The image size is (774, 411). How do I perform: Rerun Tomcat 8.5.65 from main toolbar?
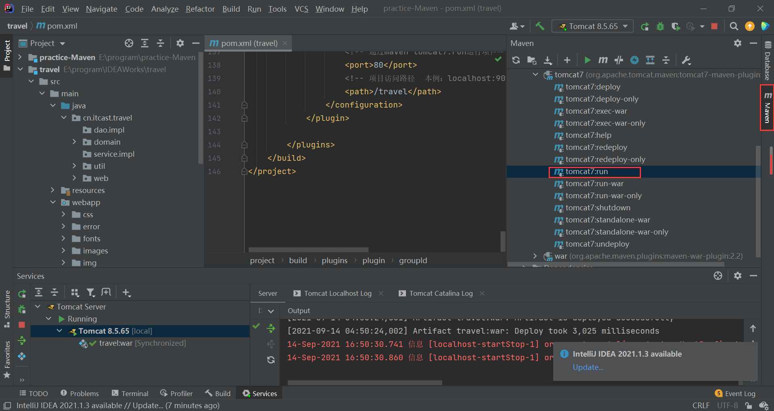coord(645,26)
